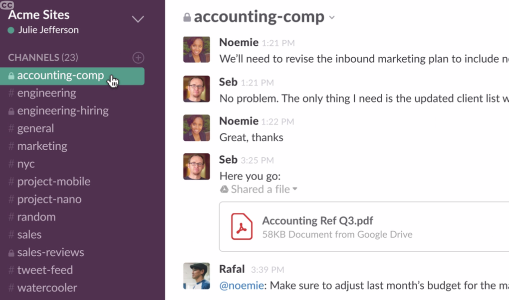Click the CHANNELS (23) section header
509x300 pixels.
[x=43, y=58]
